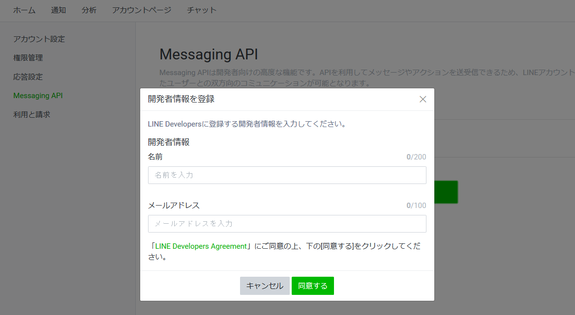Select 応答設定 in the sidebar
575x315 pixels.
pyautogui.click(x=28, y=77)
